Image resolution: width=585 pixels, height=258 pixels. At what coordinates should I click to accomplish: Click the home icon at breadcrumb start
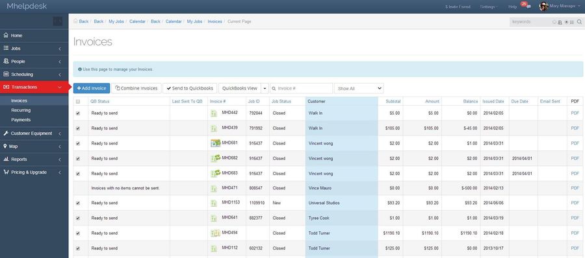pyautogui.click(x=75, y=21)
